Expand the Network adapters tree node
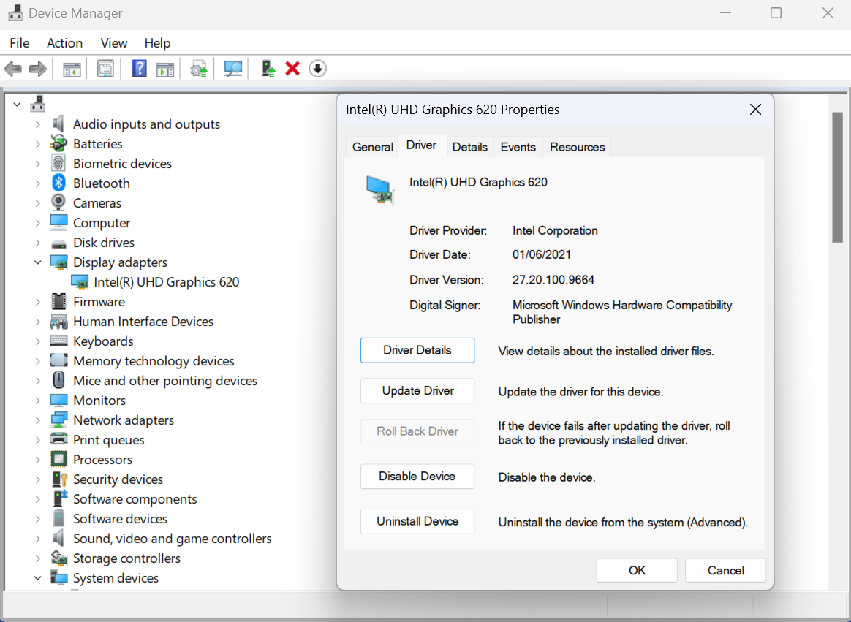Image resolution: width=851 pixels, height=622 pixels. tap(38, 420)
